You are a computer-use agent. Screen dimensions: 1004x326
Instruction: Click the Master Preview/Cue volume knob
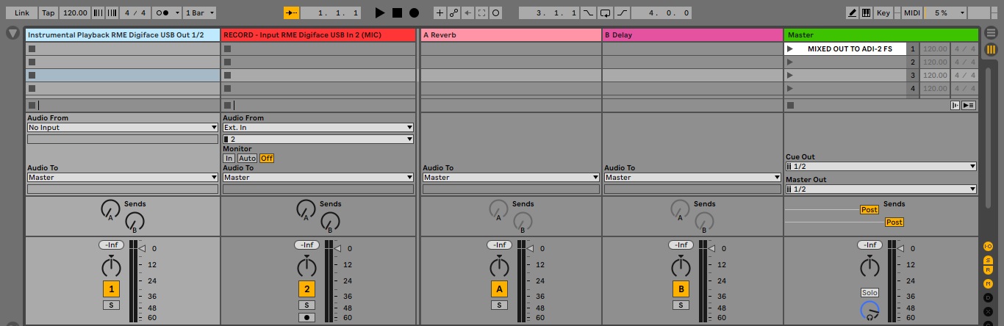(869, 311)
